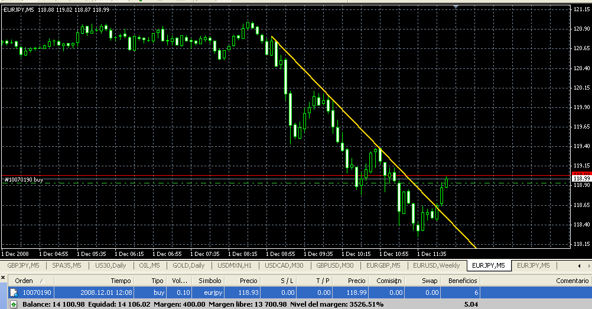Click the 0.00 value under T / P
The width and height of the screenshot is (592, 309).
(324, 292)
